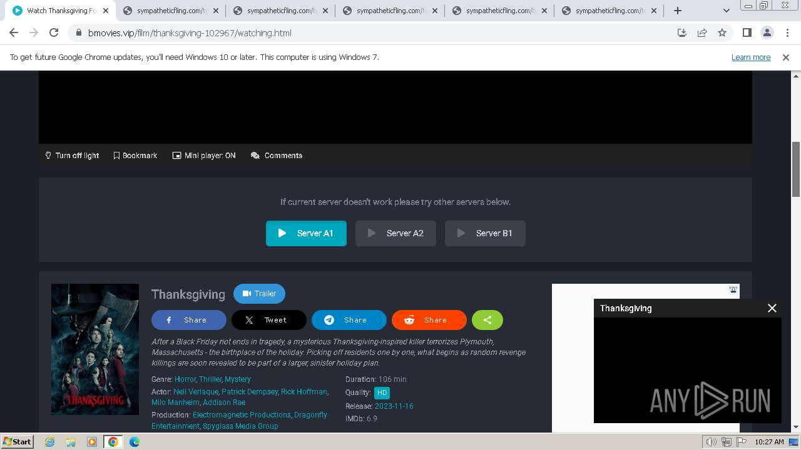The height and width of the screenshot is (450, 801).
Task: View actor Addison Rae
Action: [224, 402]
